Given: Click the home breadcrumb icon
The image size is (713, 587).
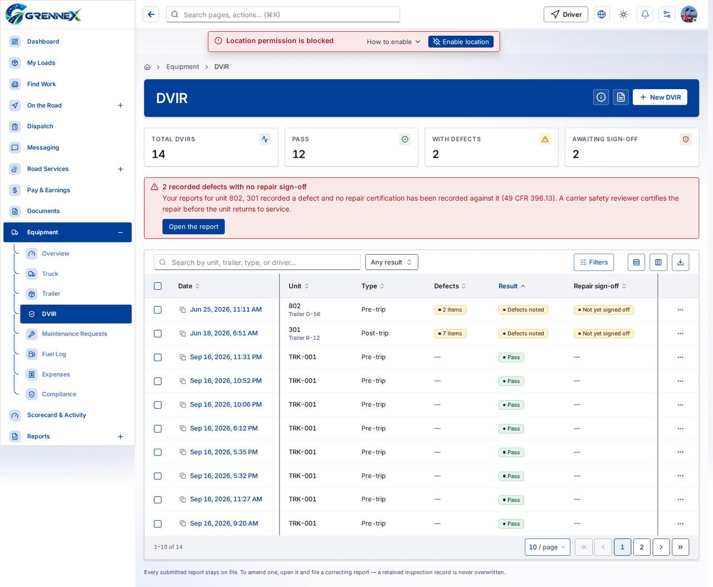Looking at the screenshot, I should coord(147,67).
